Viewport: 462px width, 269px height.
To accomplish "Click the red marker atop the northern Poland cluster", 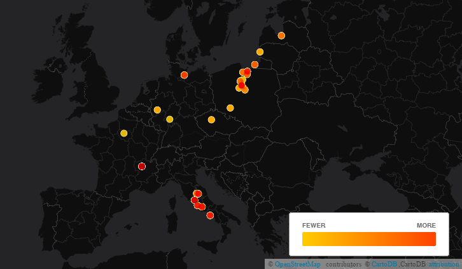I will (248, 71).
